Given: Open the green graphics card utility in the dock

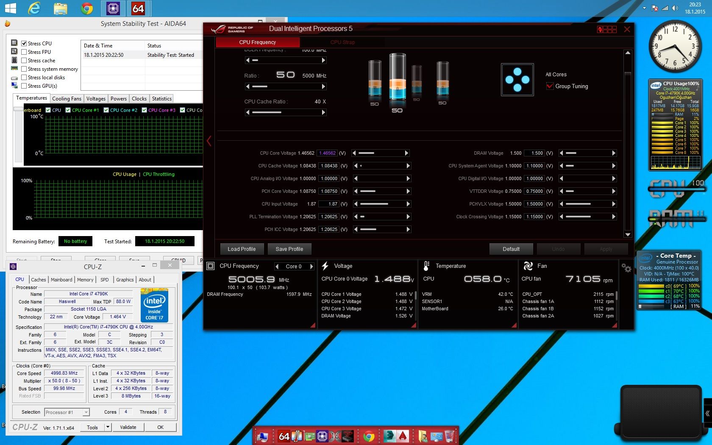Looking at the screenshot, I should coord(310,436).
